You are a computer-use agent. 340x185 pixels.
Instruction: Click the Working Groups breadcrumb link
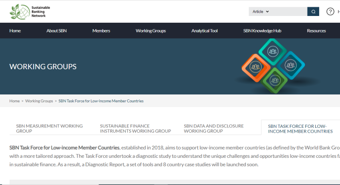(39, 101)
